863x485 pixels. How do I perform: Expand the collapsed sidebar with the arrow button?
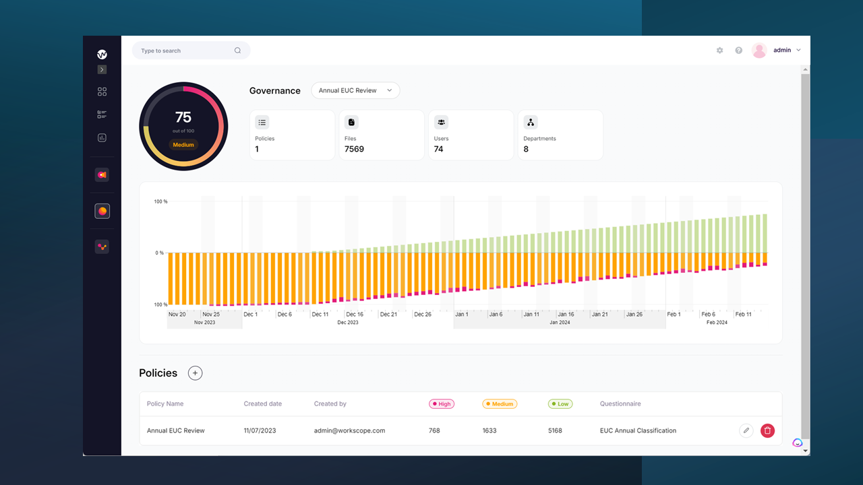101,69
